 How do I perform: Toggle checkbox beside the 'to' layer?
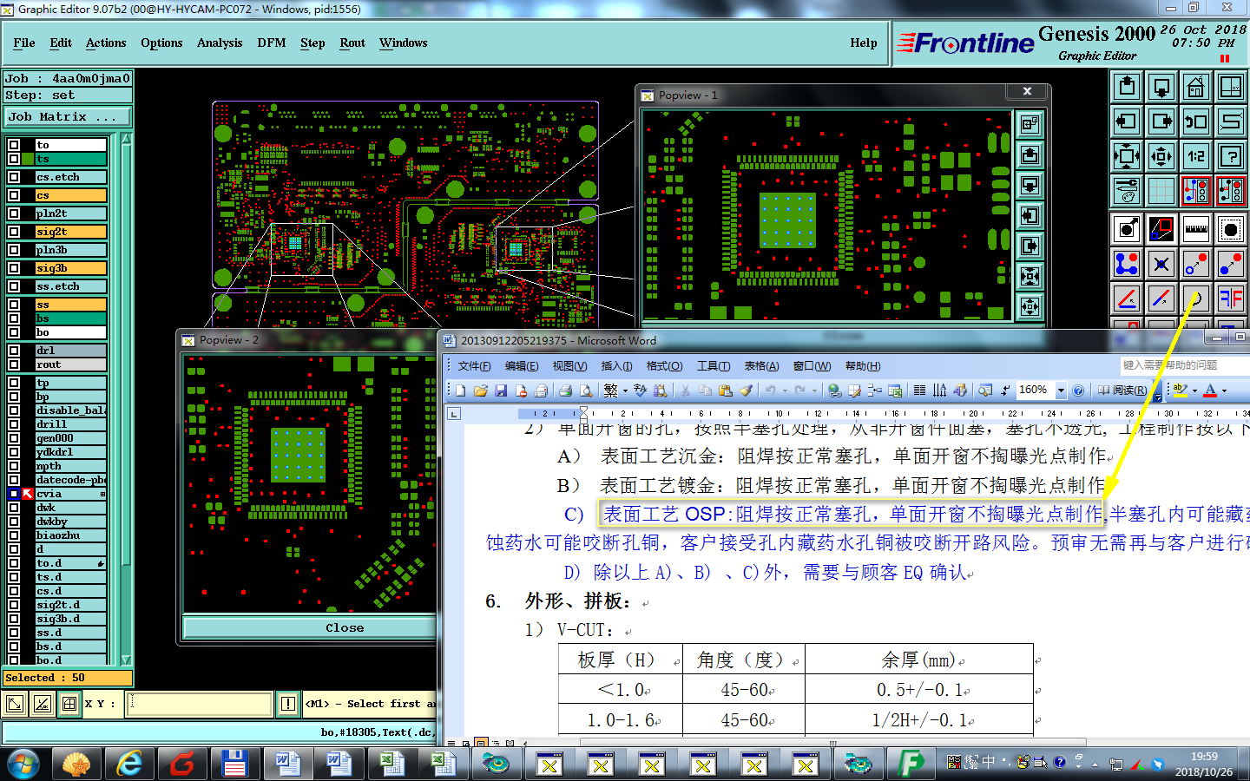14,145
